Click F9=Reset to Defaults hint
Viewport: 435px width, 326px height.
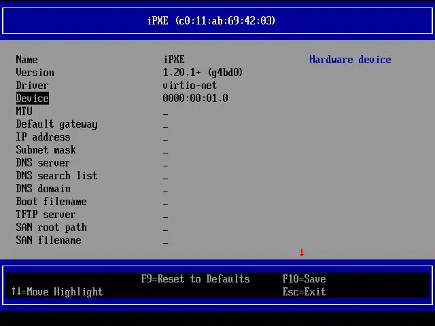pyautogui.click(x=195, y=279)
